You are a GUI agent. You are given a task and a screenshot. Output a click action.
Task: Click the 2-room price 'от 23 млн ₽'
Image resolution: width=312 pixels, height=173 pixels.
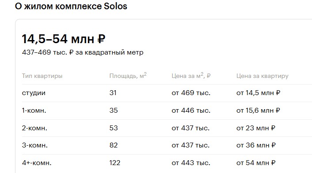(x=256, y=128)
